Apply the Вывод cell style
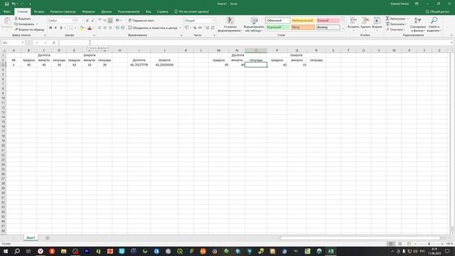Image resolution: width=455 pixels, height=256 pixels. tap(328, 27)
